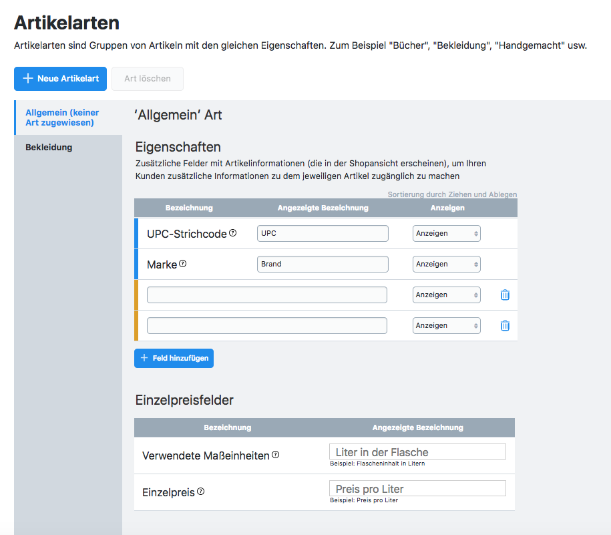Switch to Bekleidung article type

click(49, 147)
